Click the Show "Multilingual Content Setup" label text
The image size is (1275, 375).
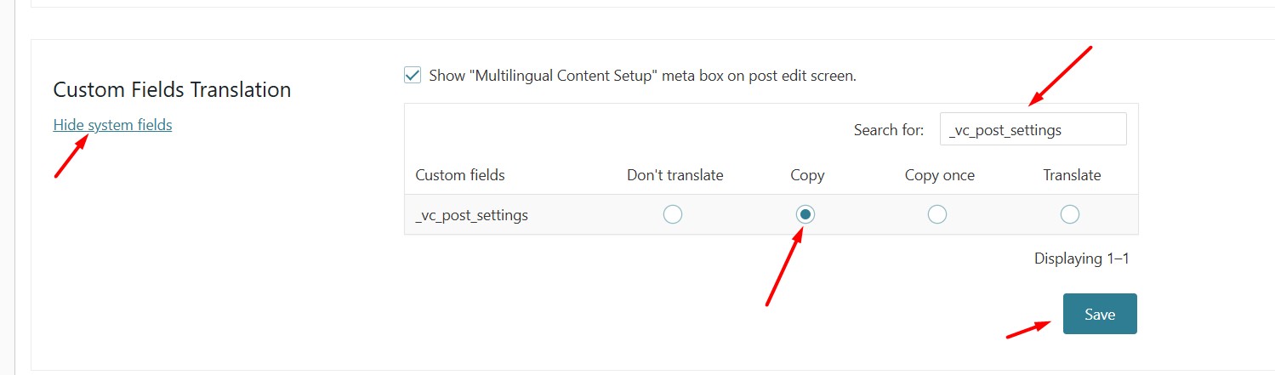pyautogui.click(x=642, y=75)
